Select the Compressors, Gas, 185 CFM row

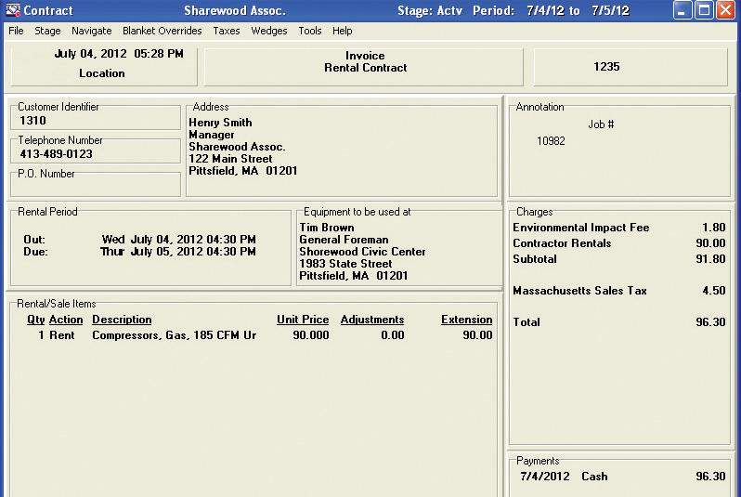pyautogui.click(x=259, y=335)
